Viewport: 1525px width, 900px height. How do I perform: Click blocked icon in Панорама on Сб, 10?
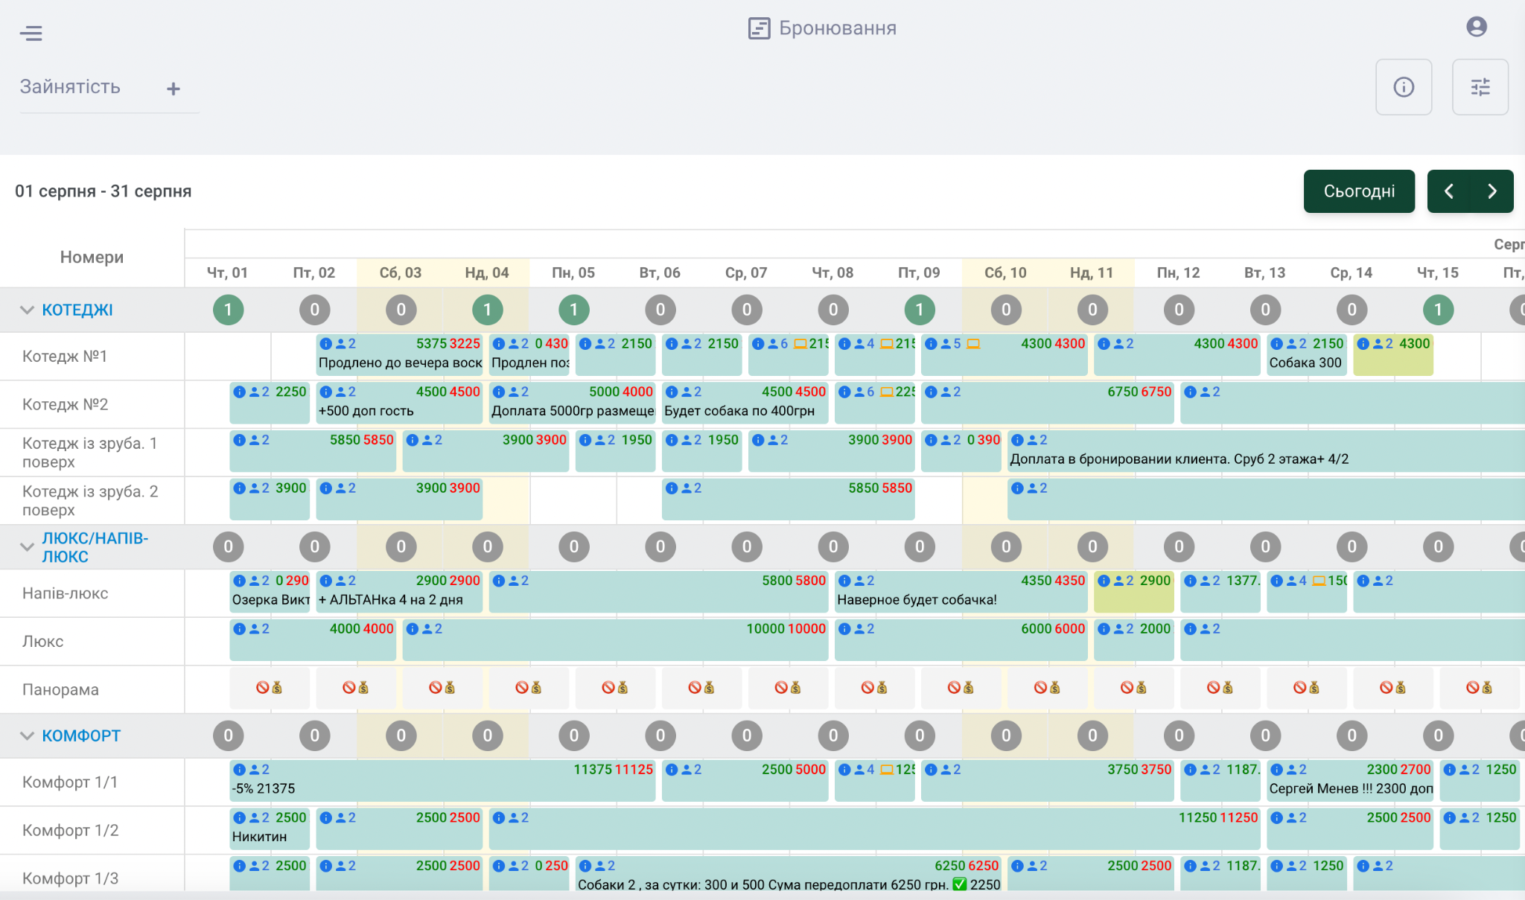click(x=1040, y=688)
